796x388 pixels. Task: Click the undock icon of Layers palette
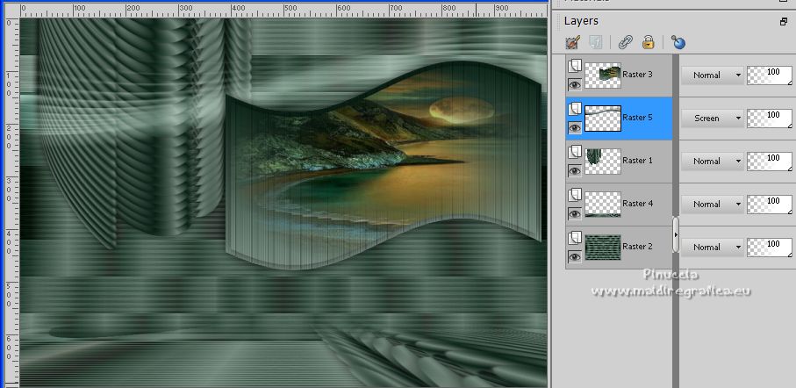click(784, 21)
